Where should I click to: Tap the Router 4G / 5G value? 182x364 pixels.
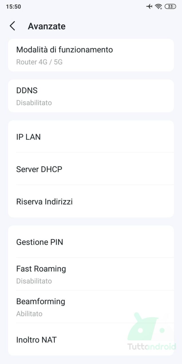(39, 62)
